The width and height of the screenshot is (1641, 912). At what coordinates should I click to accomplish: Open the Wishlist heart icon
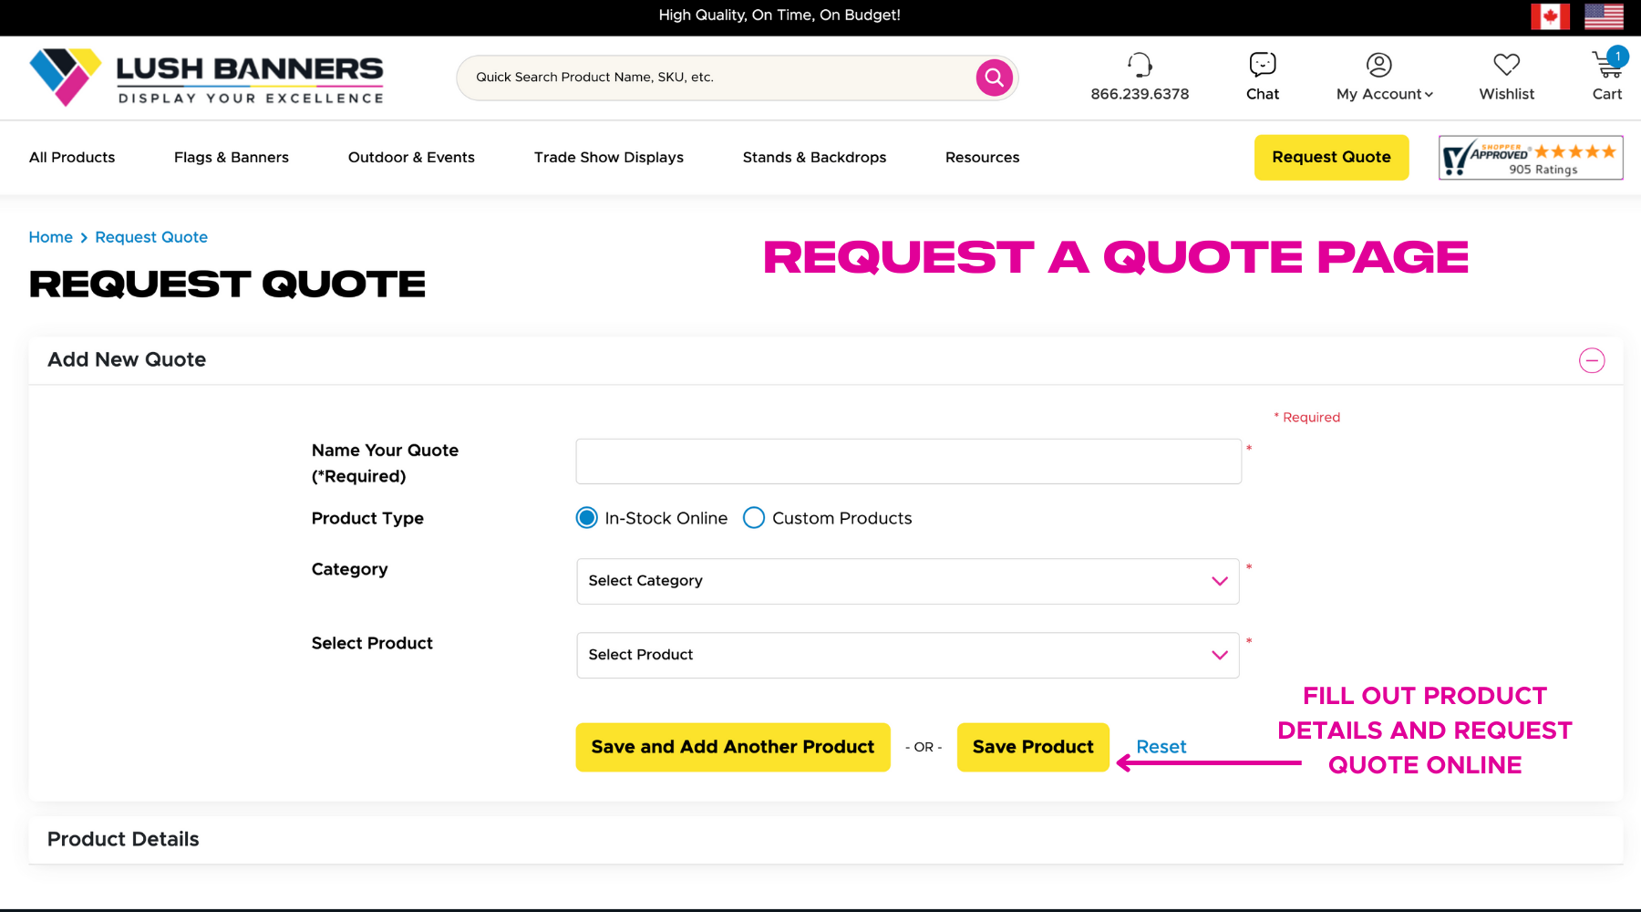pyautogui.click(x=1506, y=65)
